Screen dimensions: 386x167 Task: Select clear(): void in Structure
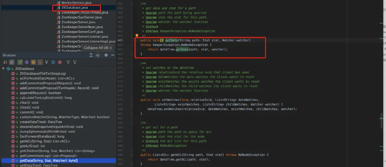(29, 103)
